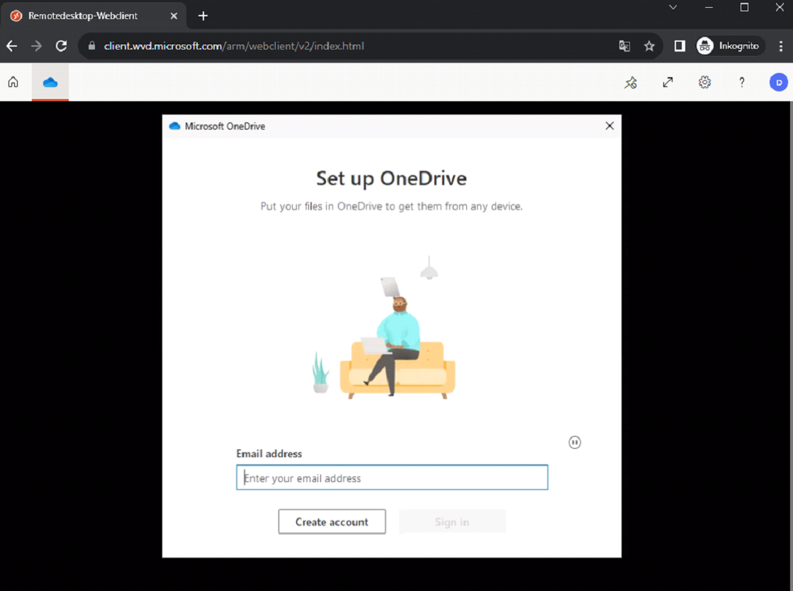793x591 pixels.
Task: Minimize the browser window
Action: (709, 7)
